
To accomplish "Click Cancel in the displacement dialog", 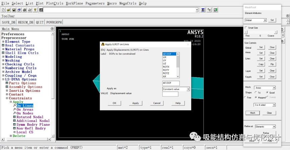I will (x=157, y=103).
